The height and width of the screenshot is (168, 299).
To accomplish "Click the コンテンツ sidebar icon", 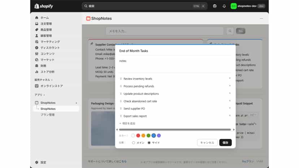I will 36,54.
